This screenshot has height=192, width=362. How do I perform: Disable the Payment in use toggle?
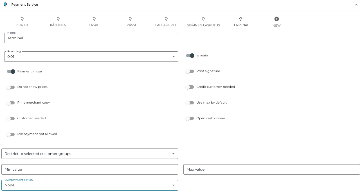pyautogui.click(x=11, y=72)
